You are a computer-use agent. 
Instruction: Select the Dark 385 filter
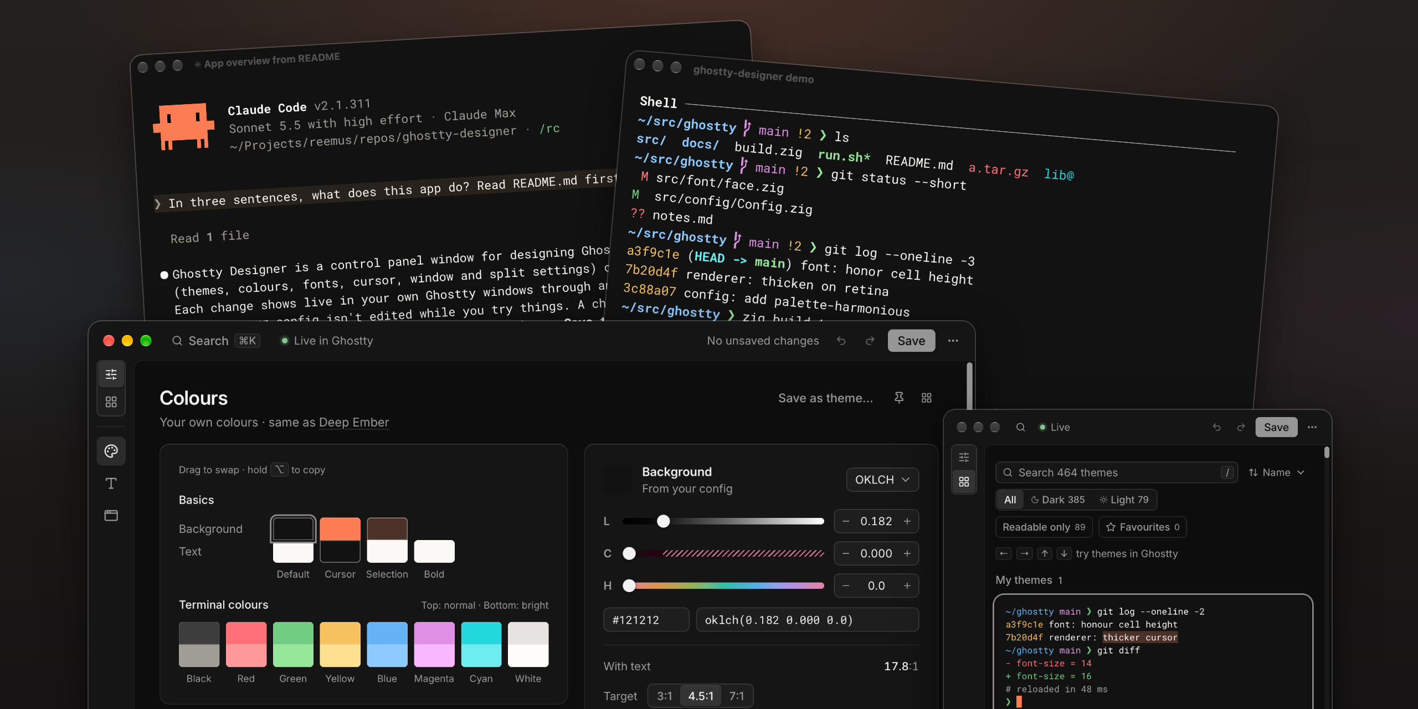click(x=1057, y=500)
